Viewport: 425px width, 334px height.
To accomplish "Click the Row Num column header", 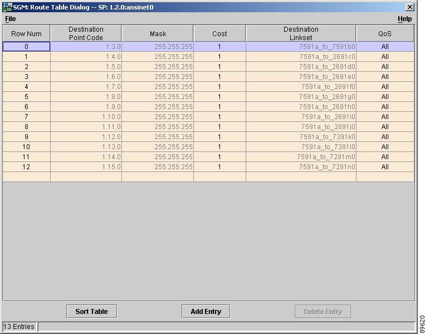I will click(26, 33).
